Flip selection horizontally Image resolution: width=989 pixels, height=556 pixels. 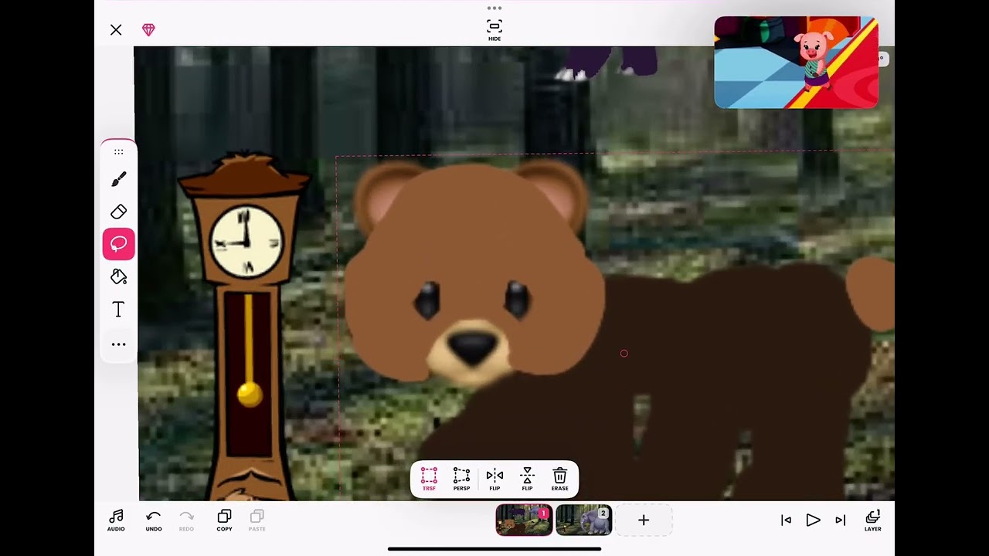pyautogui.click(x=494, y=479)
